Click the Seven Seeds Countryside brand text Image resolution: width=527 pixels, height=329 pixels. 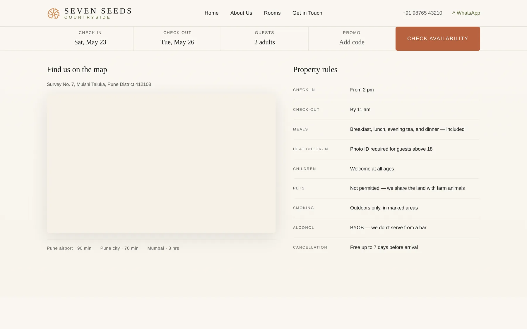click(98, 13)
